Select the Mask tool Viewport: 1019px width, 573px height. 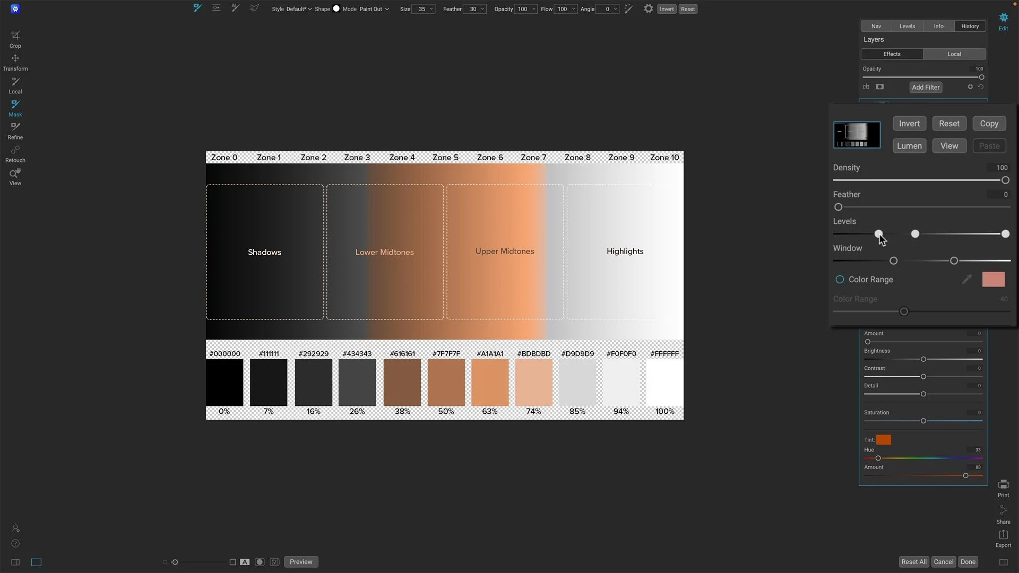click(x=15, y=108)
